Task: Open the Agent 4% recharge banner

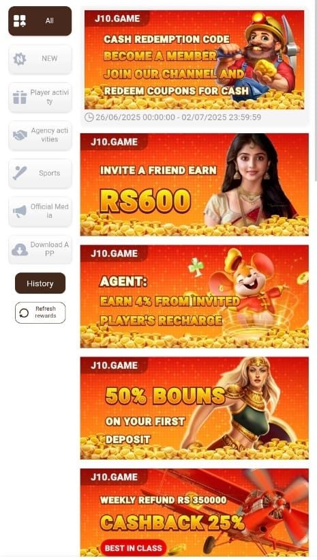Action: [194, 296]
